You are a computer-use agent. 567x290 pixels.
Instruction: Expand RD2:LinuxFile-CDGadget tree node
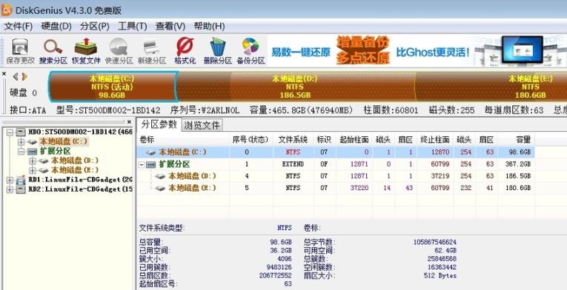[10, 189]
